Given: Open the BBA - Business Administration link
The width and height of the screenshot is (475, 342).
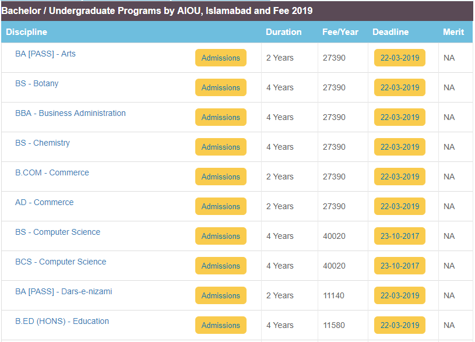Looking at the screenshot, I should (71, 113).
